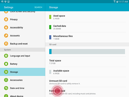The image size is (129, 97).
Task: Tap the Available space gray swatch
Action: click(x=50, y=72)
